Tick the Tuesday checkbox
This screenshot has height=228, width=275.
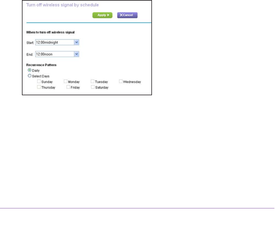click(93, 81)
